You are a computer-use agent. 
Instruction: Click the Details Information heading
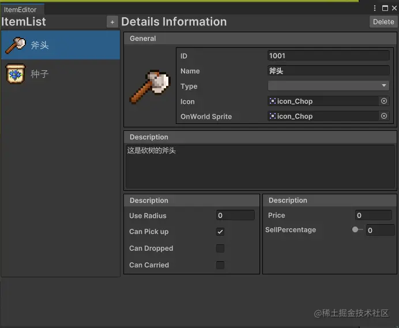[x=174, y=22]
